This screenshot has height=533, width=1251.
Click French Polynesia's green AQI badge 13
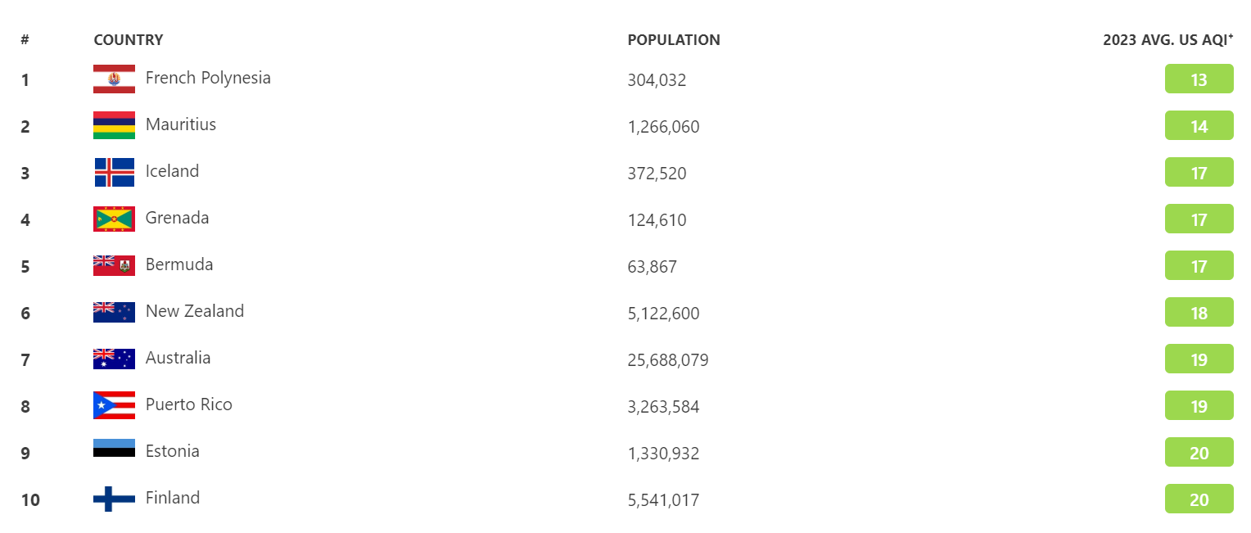coord(1199,79)
